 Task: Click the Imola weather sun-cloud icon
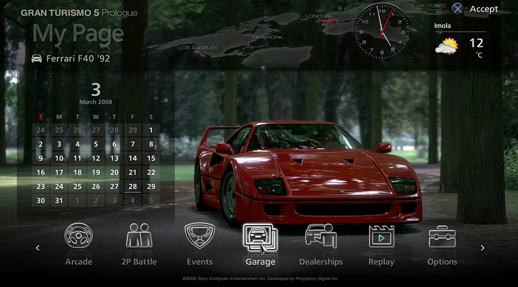point(447,46)
